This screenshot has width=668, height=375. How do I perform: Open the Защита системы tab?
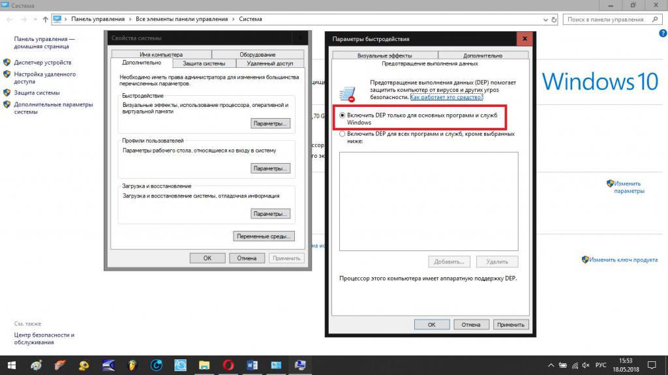204,63
